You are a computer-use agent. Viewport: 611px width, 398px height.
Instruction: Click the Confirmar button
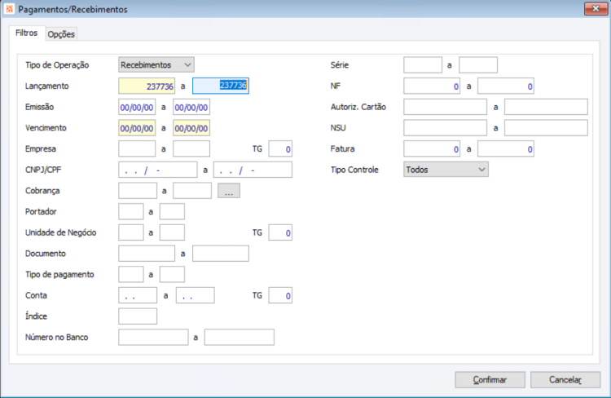(490, 380)
